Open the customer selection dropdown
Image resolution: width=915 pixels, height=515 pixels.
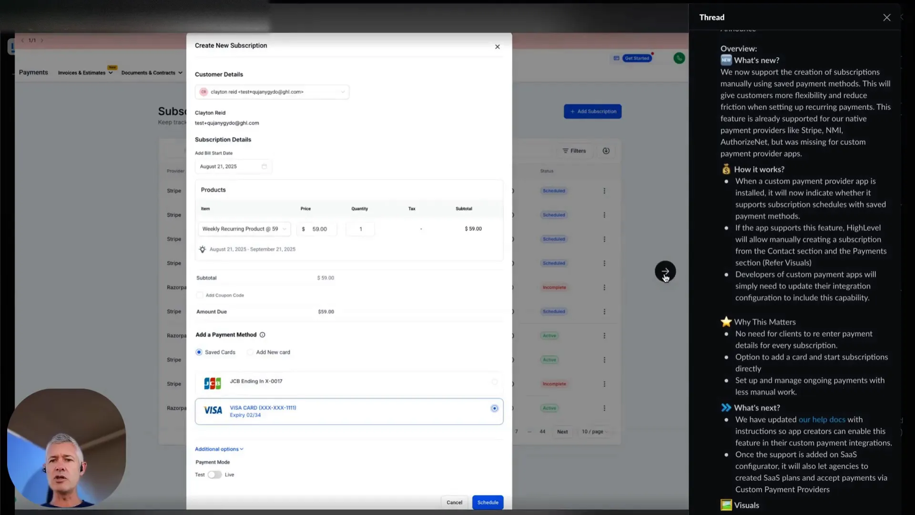[272, 92]
